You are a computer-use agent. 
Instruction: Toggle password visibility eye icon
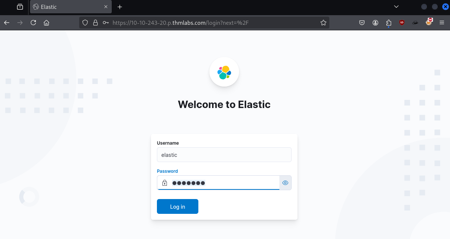click(x=285, y=183)
